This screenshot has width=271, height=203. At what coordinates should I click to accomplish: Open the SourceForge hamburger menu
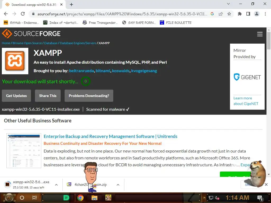(x=260, y=34)
